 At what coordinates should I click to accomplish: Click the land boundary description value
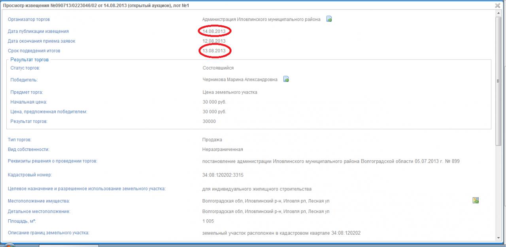[281, 233]
